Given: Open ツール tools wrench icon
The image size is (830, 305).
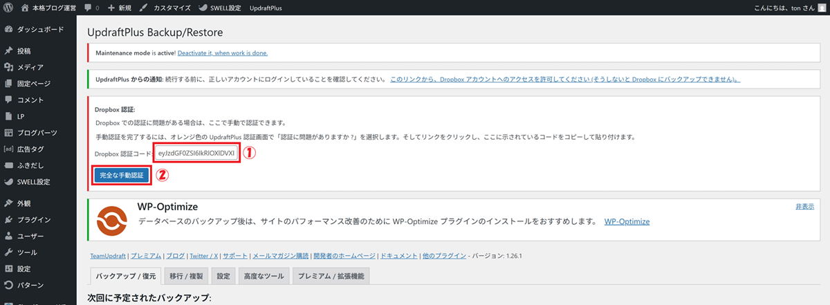Looking at the screenshot, I should click(8, 252).
